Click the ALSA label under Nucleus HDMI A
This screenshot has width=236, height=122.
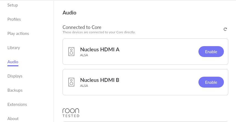(84, 55)
